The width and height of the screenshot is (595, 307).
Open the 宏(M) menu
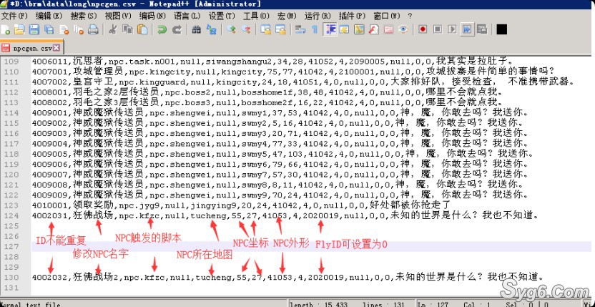(287, 16)
